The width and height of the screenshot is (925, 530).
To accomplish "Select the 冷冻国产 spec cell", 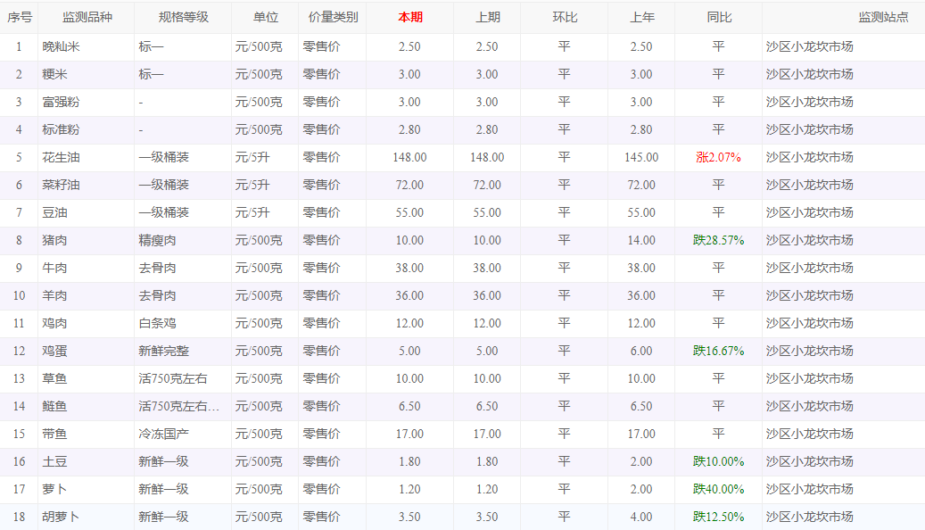I will coord(163,434).
